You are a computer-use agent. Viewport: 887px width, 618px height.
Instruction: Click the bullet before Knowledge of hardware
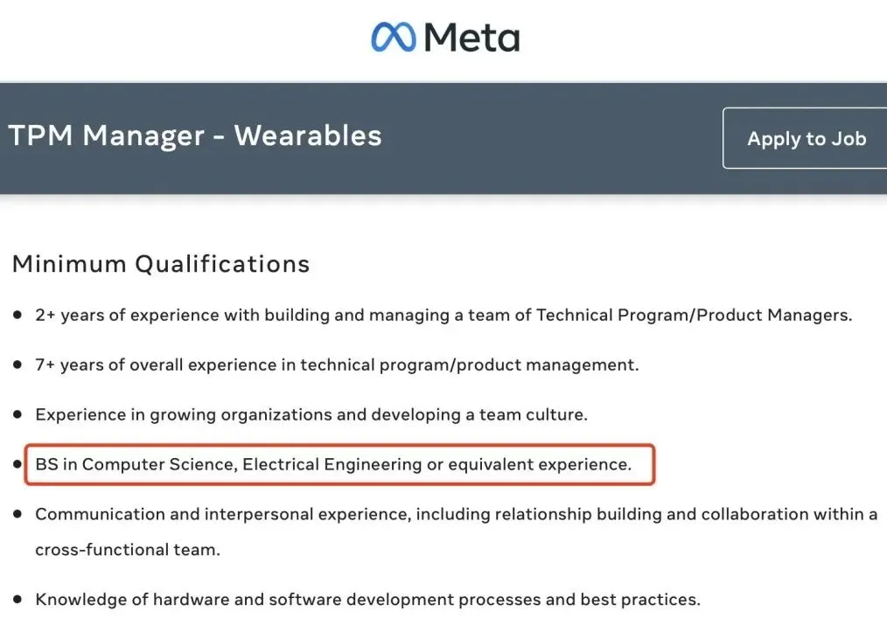17,600
